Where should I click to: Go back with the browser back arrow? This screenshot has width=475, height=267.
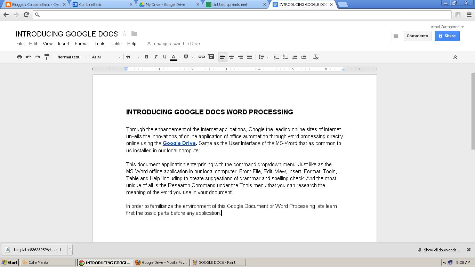click(x=6, y=15)
